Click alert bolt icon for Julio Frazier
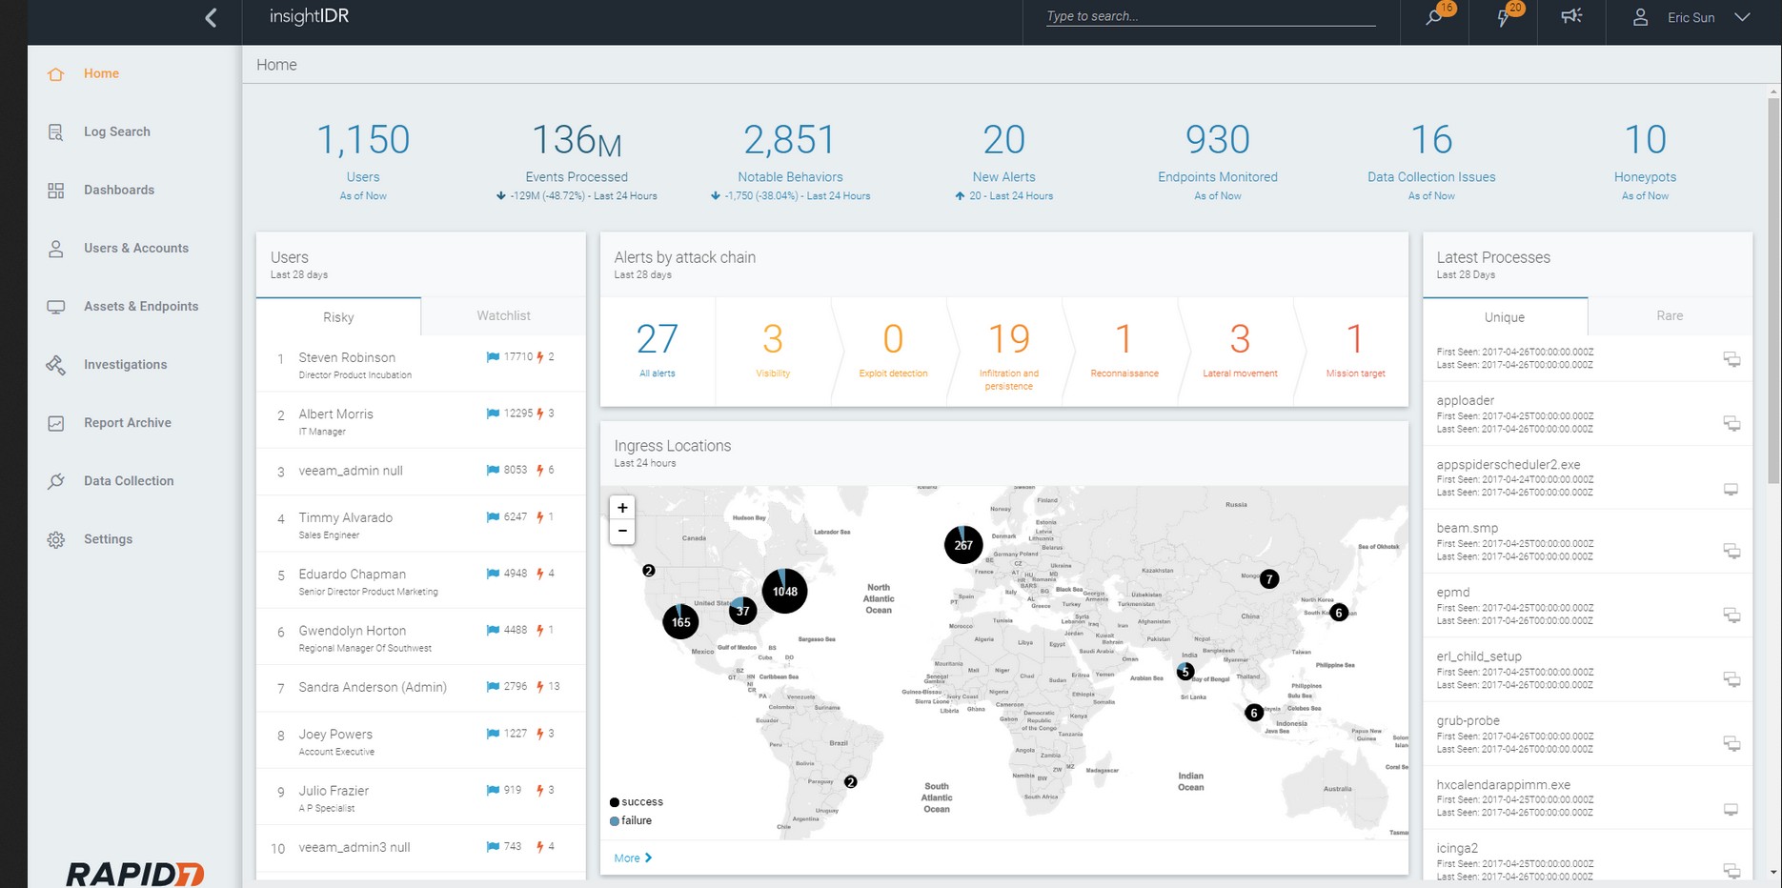1782x888 pixels. click(x=540, y=790)
